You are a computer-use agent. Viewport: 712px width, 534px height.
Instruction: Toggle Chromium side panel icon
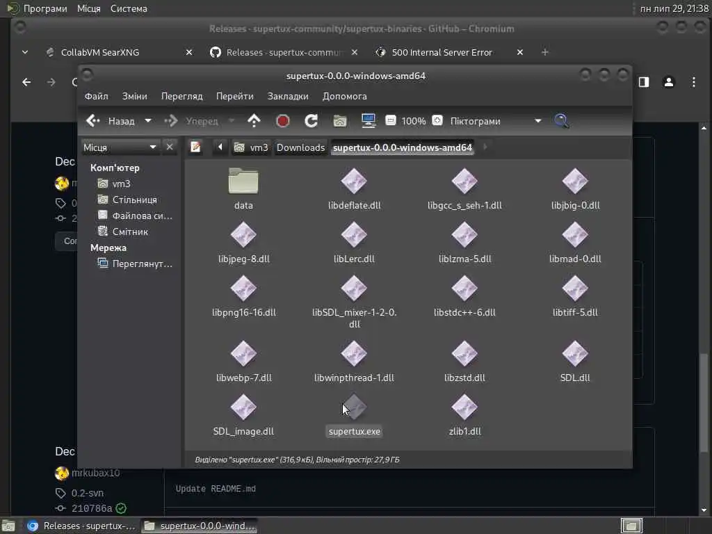(644, 82)
